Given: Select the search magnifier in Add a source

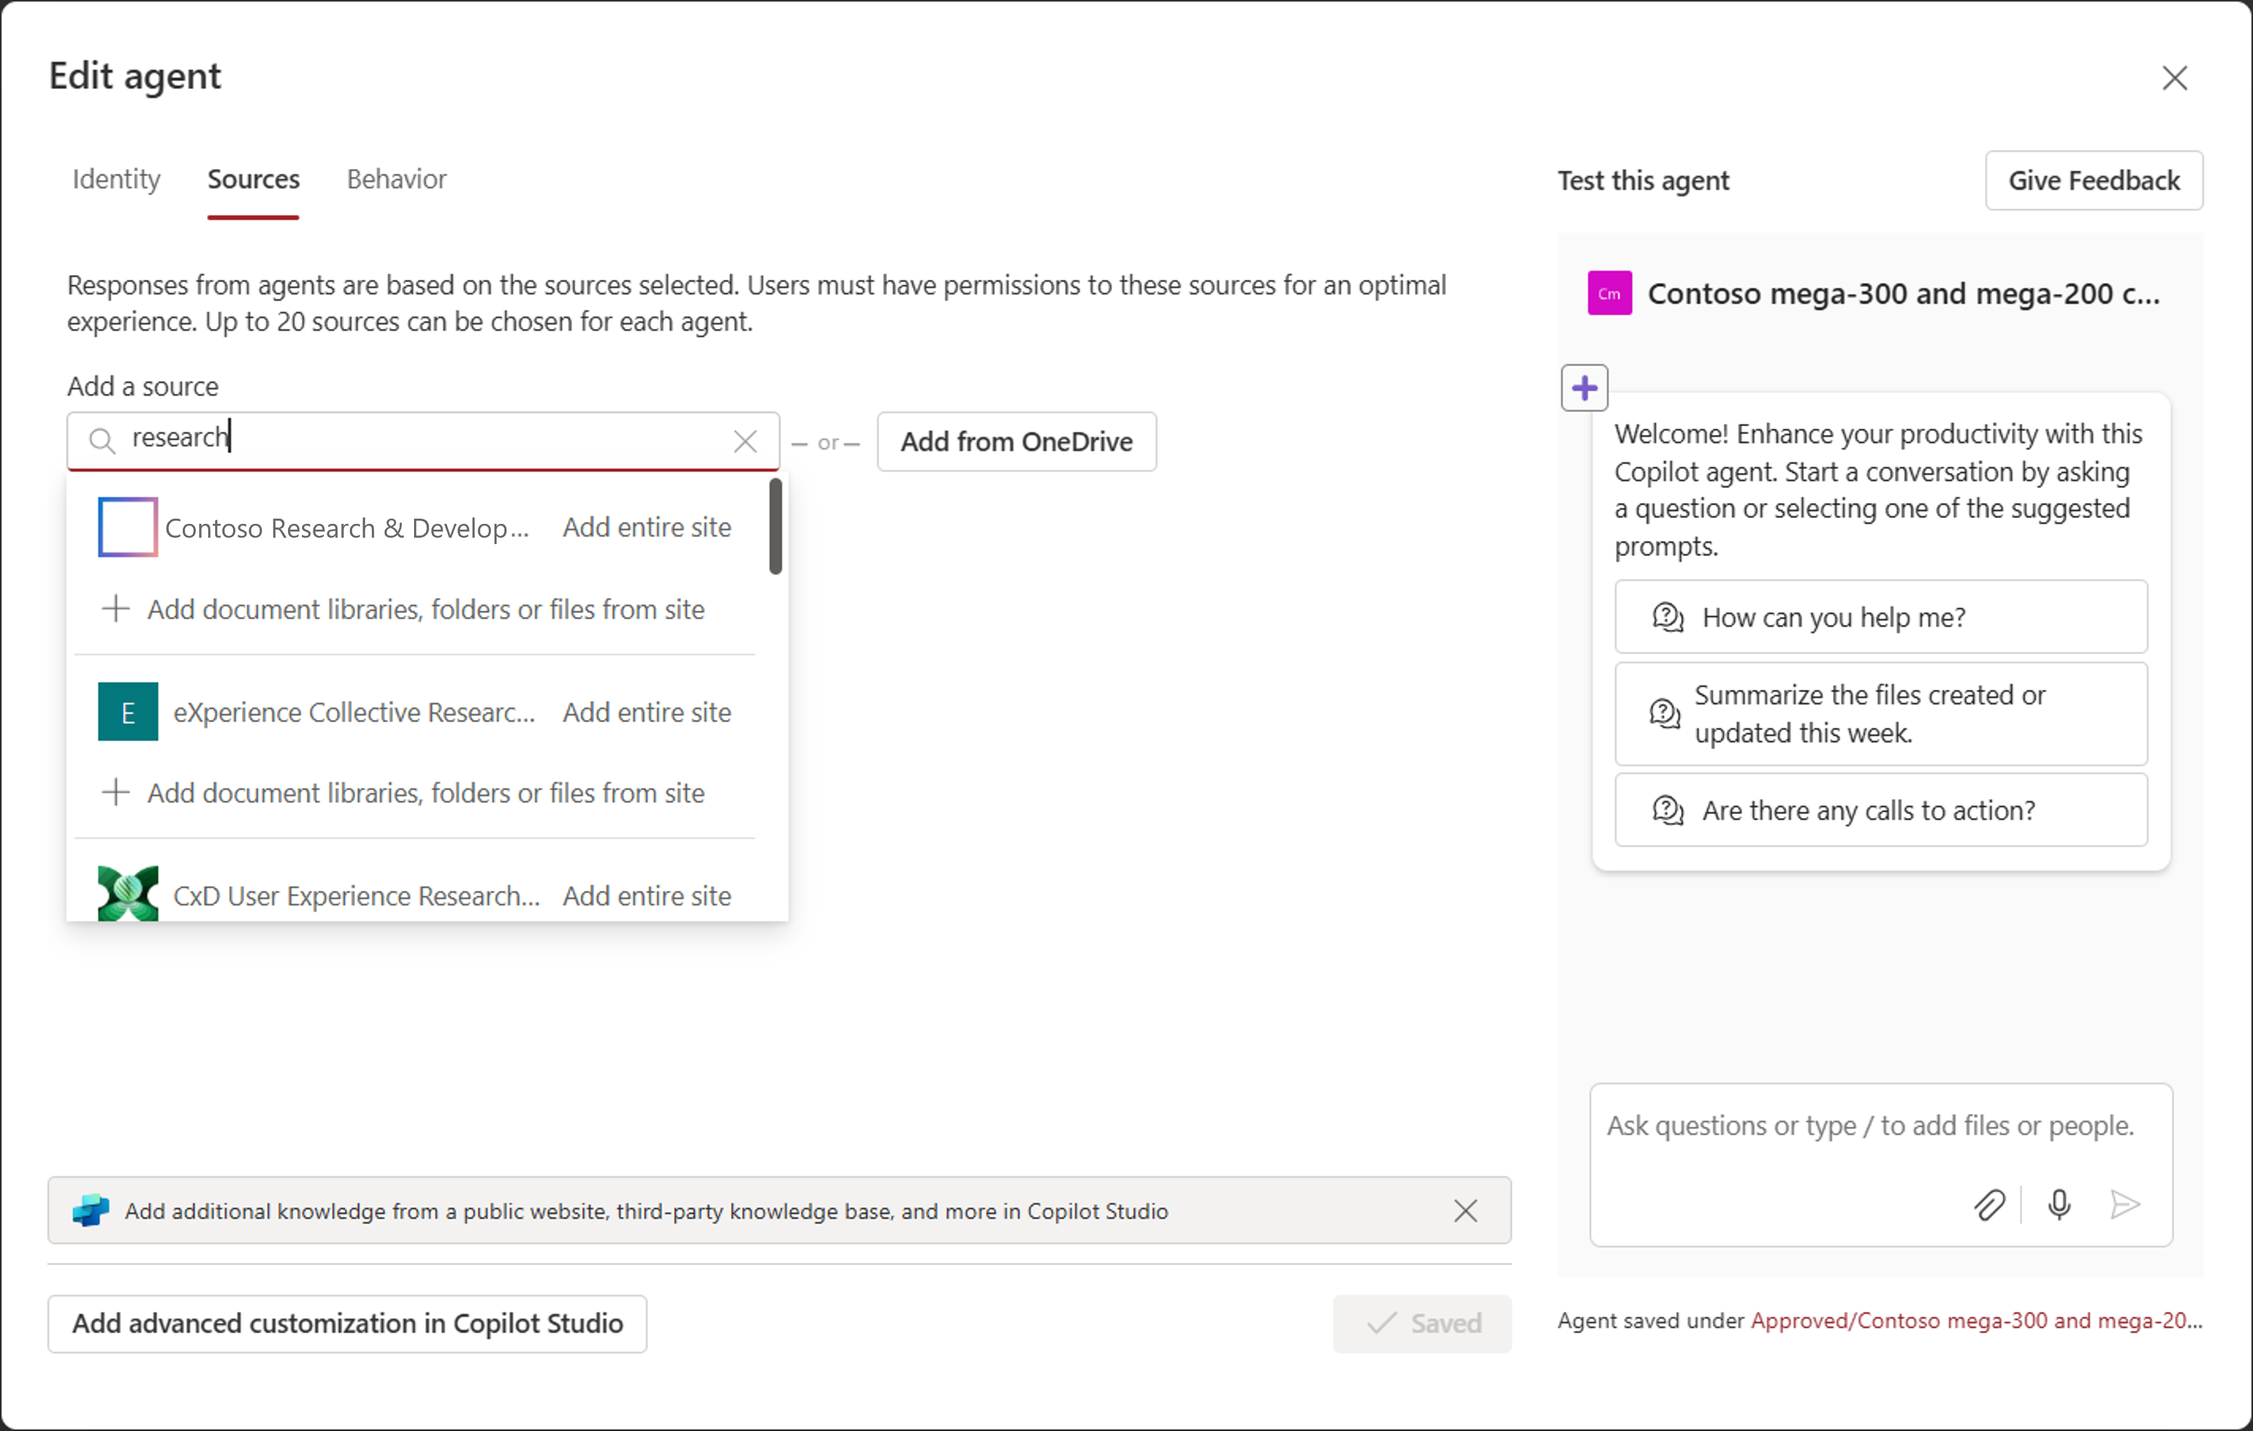Looking at the screenshot, I should tap(103, 439).
